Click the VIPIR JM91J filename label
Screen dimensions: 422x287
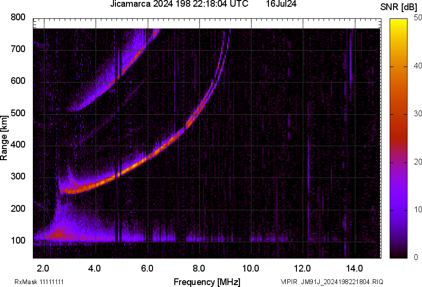pos(332,282)
